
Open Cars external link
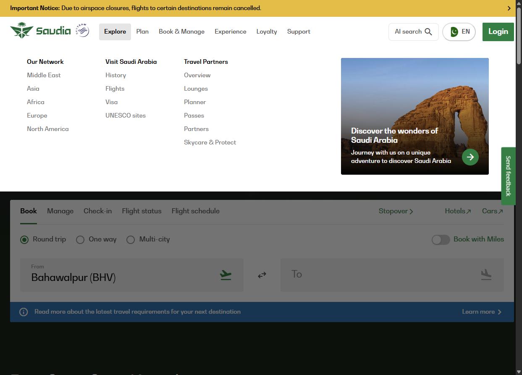(492, 211)
